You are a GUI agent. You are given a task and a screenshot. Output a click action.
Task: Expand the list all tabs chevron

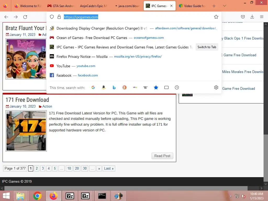pos(225,6)
